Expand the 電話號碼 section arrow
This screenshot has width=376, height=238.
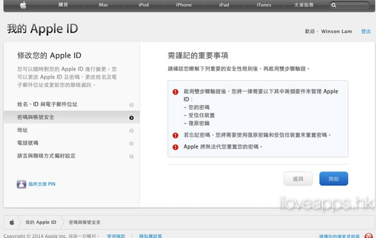click(x=132, y=144)
